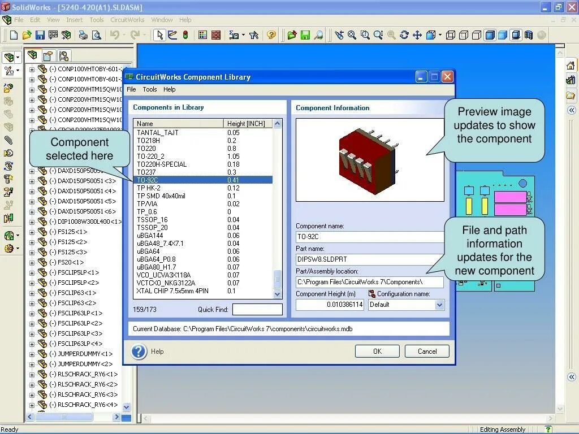Click Zoom to Fit magnifier icon
The height and width of the screenshot is (434, 579).
pyautogui.click(x=352, y=35)
